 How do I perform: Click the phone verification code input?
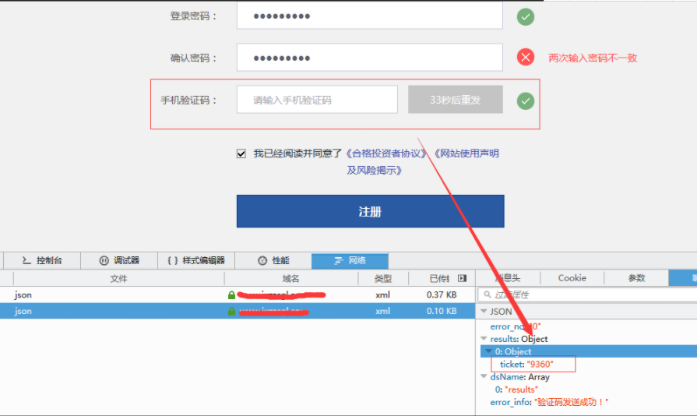click(317, 100)
